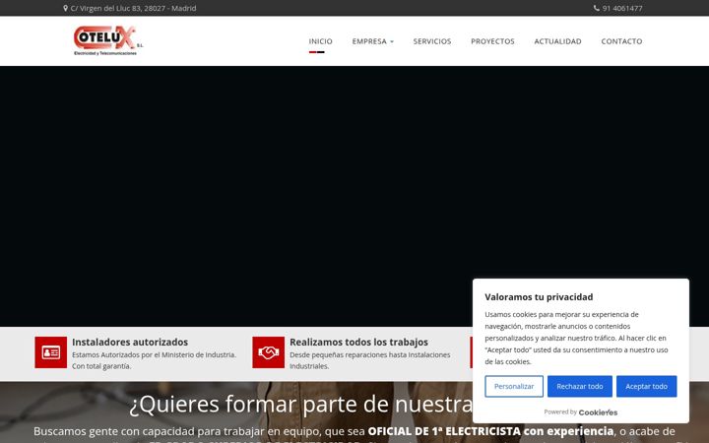Click the ¿Quieres formar parte heading

pos(300,405)
